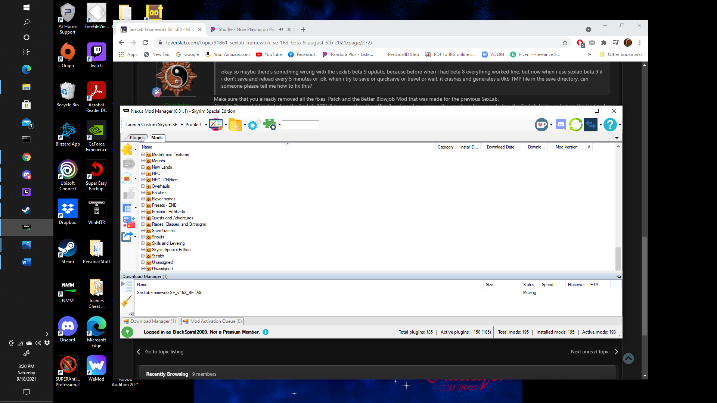Click the thumbs-up endorse mod icon

(129, 193)
